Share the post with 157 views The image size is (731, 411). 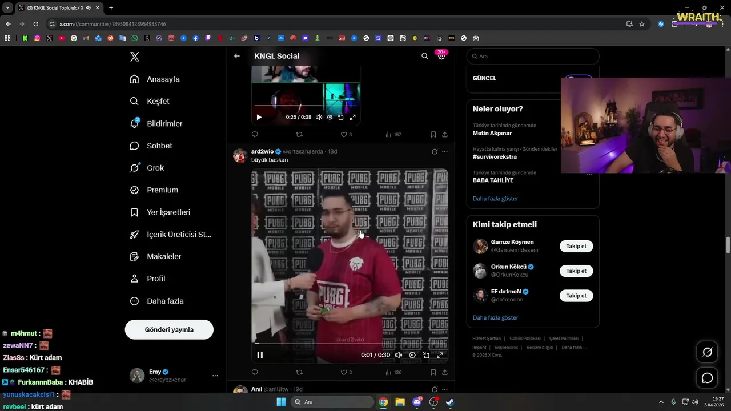tap(445, 135)
